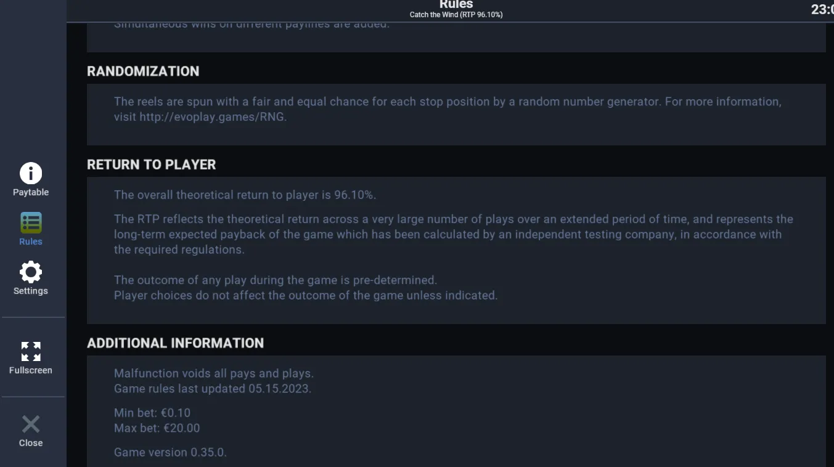Screen dimensions: 834x467
Task: Click the Settings text label
Action: (31, 291)
